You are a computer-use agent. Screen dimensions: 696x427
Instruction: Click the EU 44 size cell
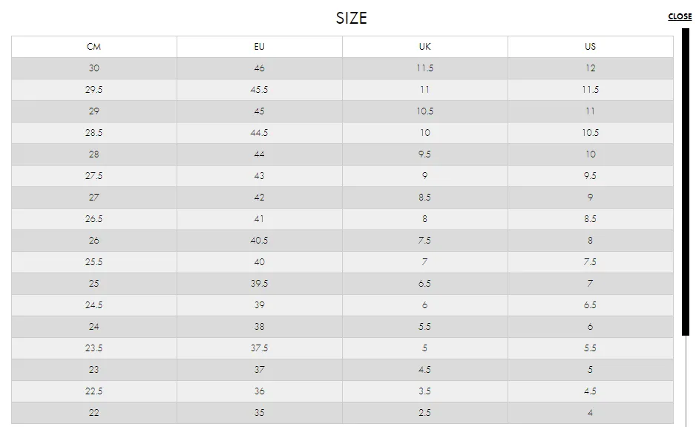(259, 154)
